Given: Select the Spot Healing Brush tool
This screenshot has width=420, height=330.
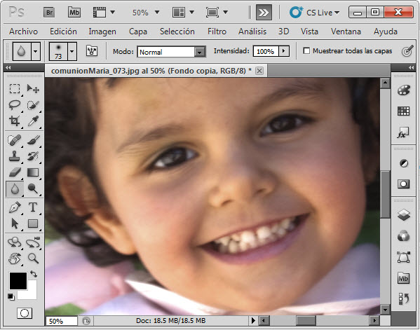Looking at the screenshot, I should (x=15, y=140).
